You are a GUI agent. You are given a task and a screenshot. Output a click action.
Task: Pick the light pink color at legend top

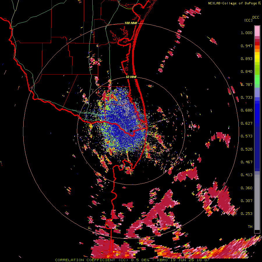click(x=257, y=31)
